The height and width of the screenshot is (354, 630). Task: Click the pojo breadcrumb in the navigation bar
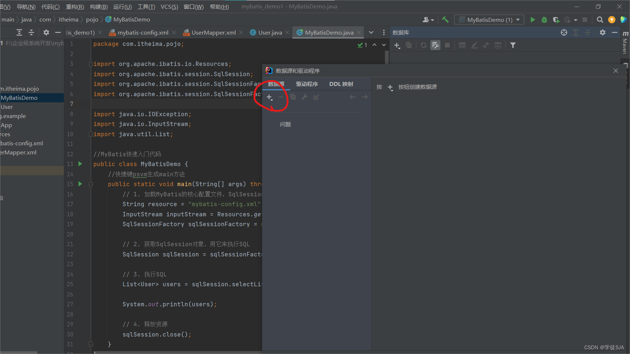[x=92, y=19]
